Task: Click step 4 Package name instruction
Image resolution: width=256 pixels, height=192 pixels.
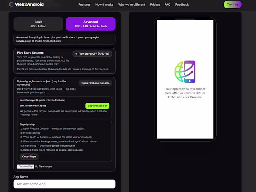Action: [59, 141]
